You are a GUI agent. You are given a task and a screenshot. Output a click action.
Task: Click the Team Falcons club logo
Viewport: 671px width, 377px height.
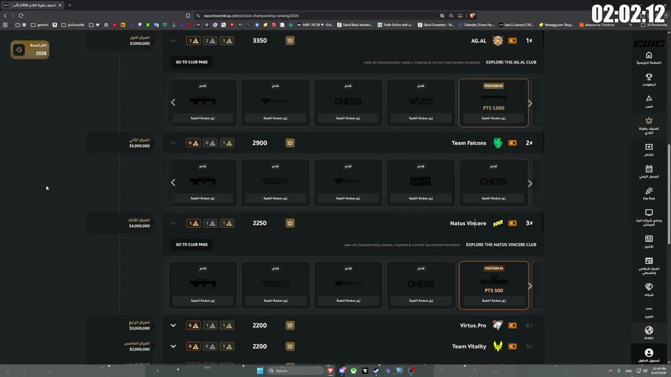tap(497, 143)
